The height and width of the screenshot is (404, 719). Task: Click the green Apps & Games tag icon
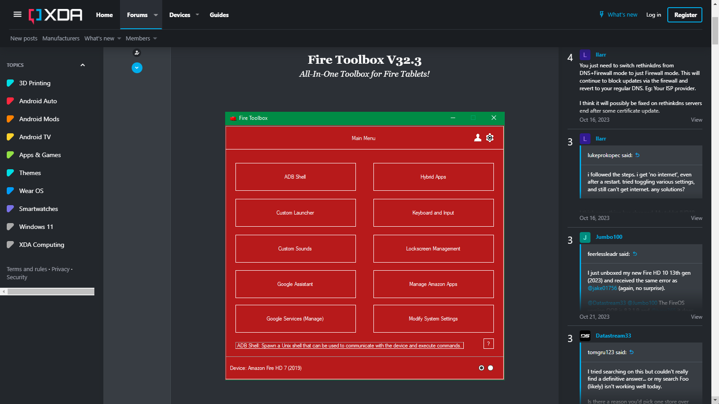coord(10,155)
